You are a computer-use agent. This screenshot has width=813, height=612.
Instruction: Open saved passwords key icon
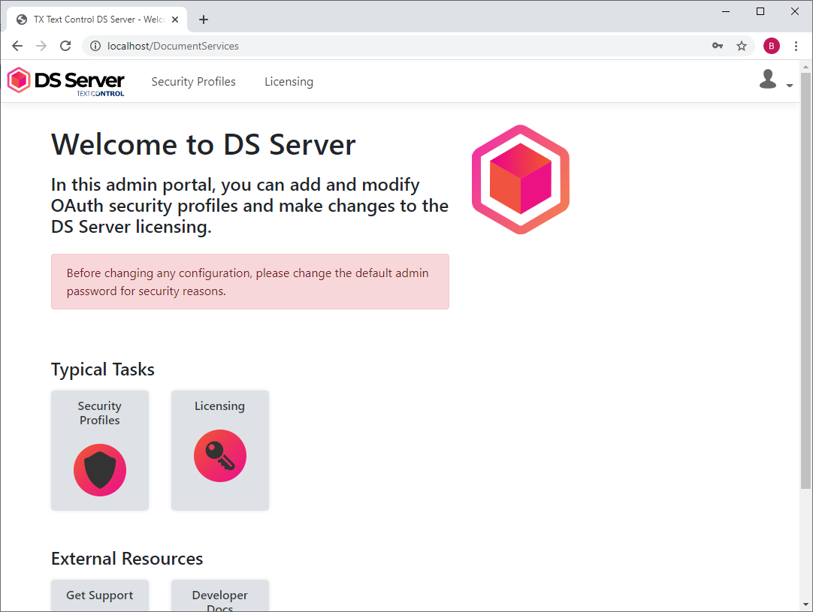click(718, 46)
